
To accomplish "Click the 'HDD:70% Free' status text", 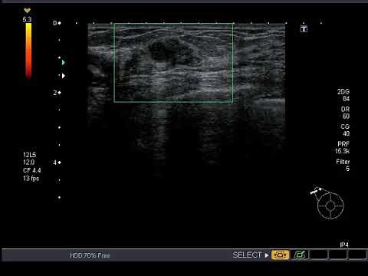I will (x=90, y=255).
